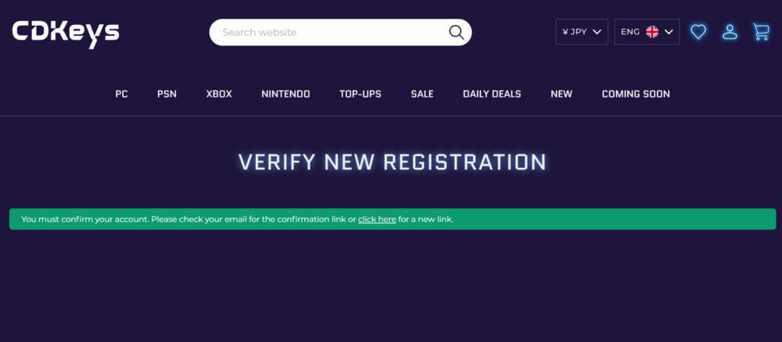The image size is (782, 342).
Task: Click the magnifying glass search icon
Action: [456, 32]
